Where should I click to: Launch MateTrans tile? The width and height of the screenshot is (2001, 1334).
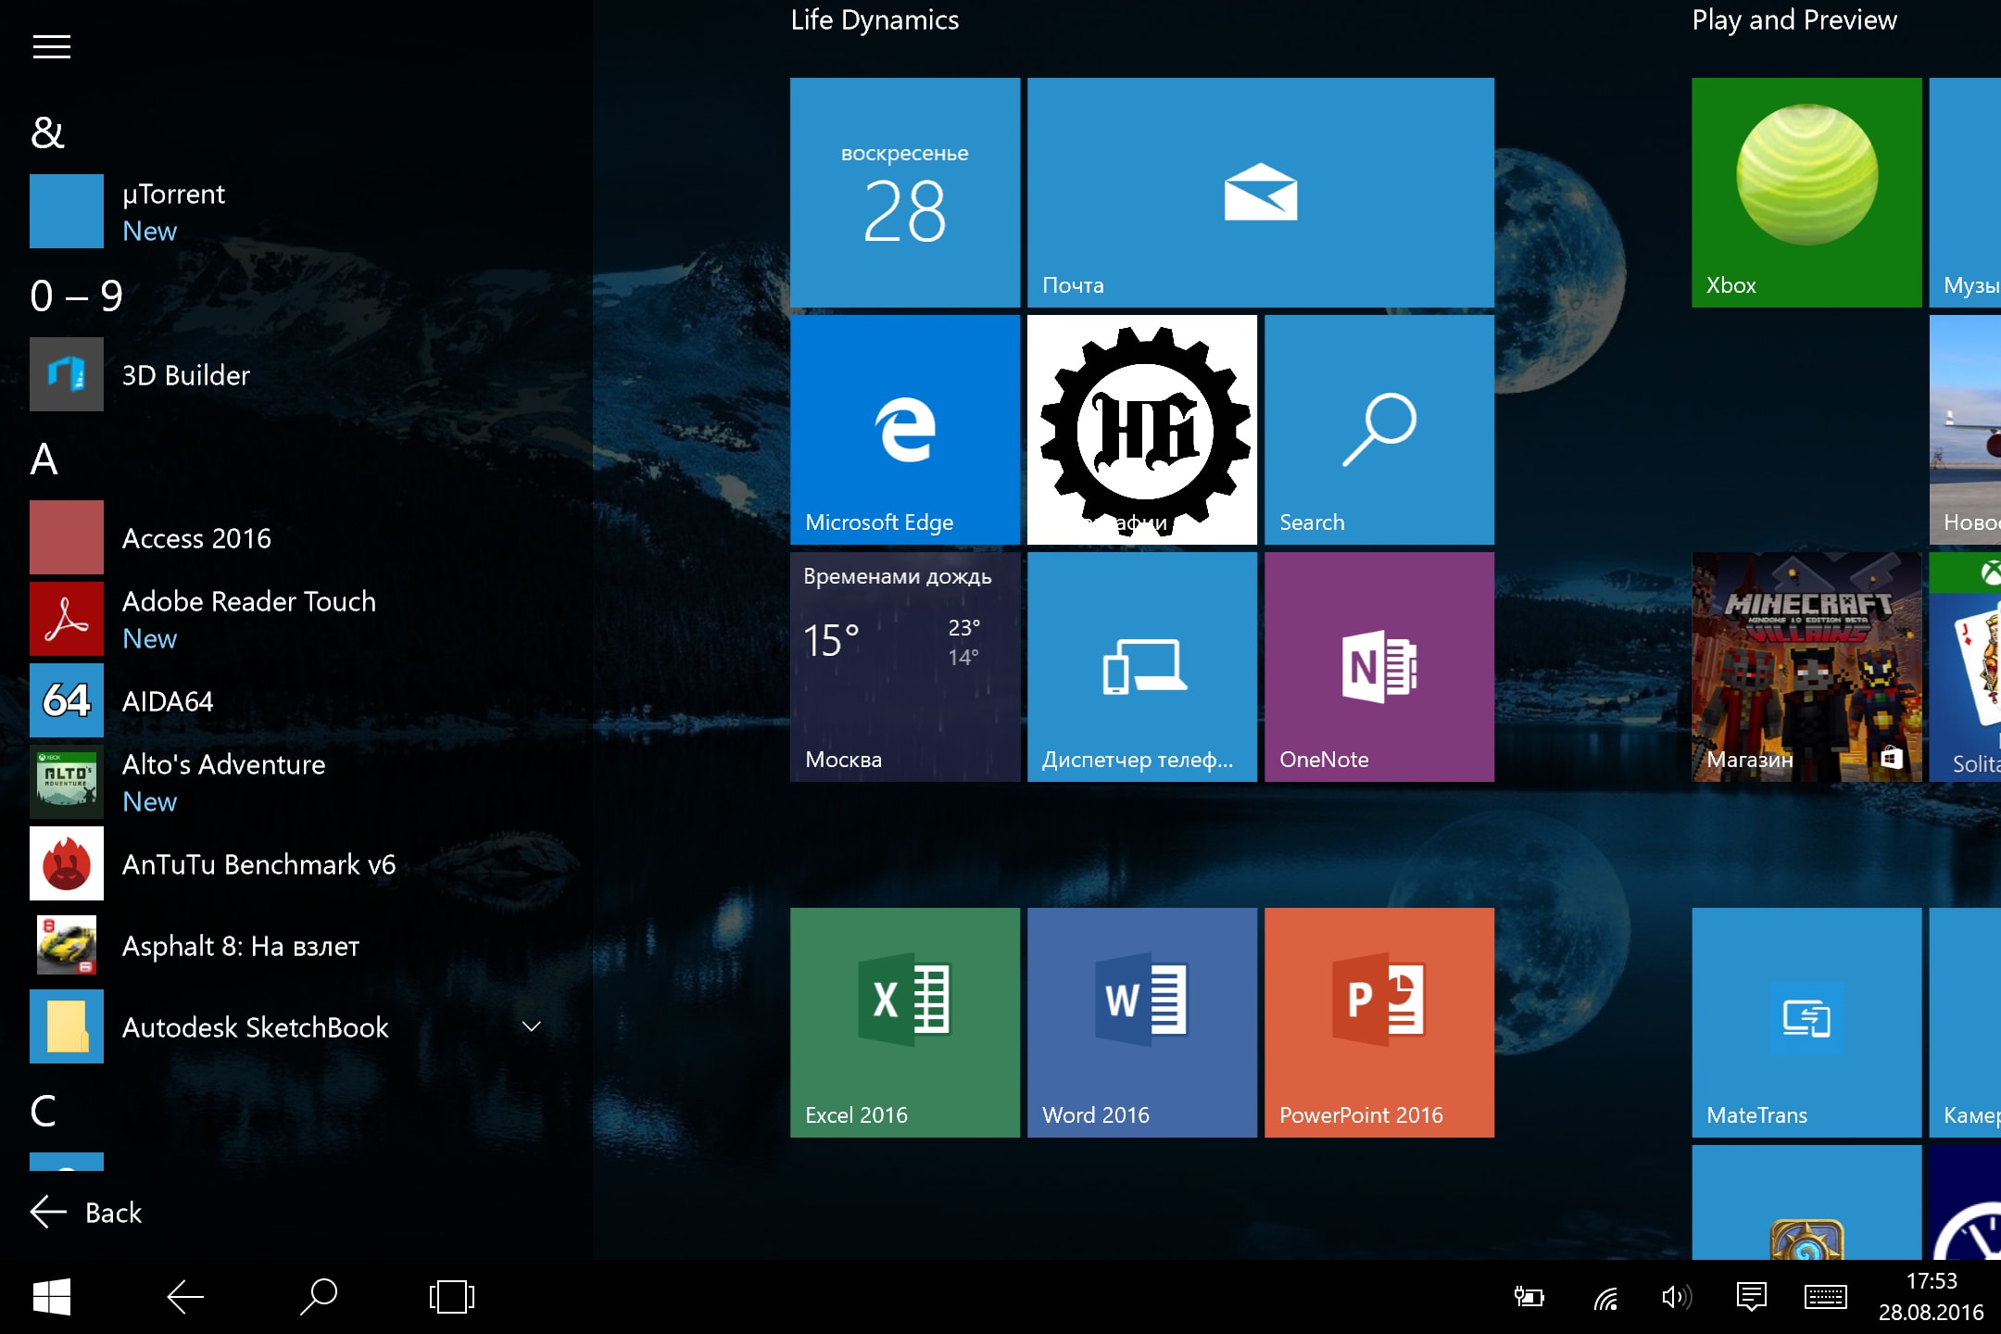1806,1023
